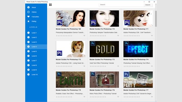This screenshot has height=102, width=182.
Task: Click 'Retro Photo Effect - Photoshop Tutorial' text
Action: [x=103, y=94]
